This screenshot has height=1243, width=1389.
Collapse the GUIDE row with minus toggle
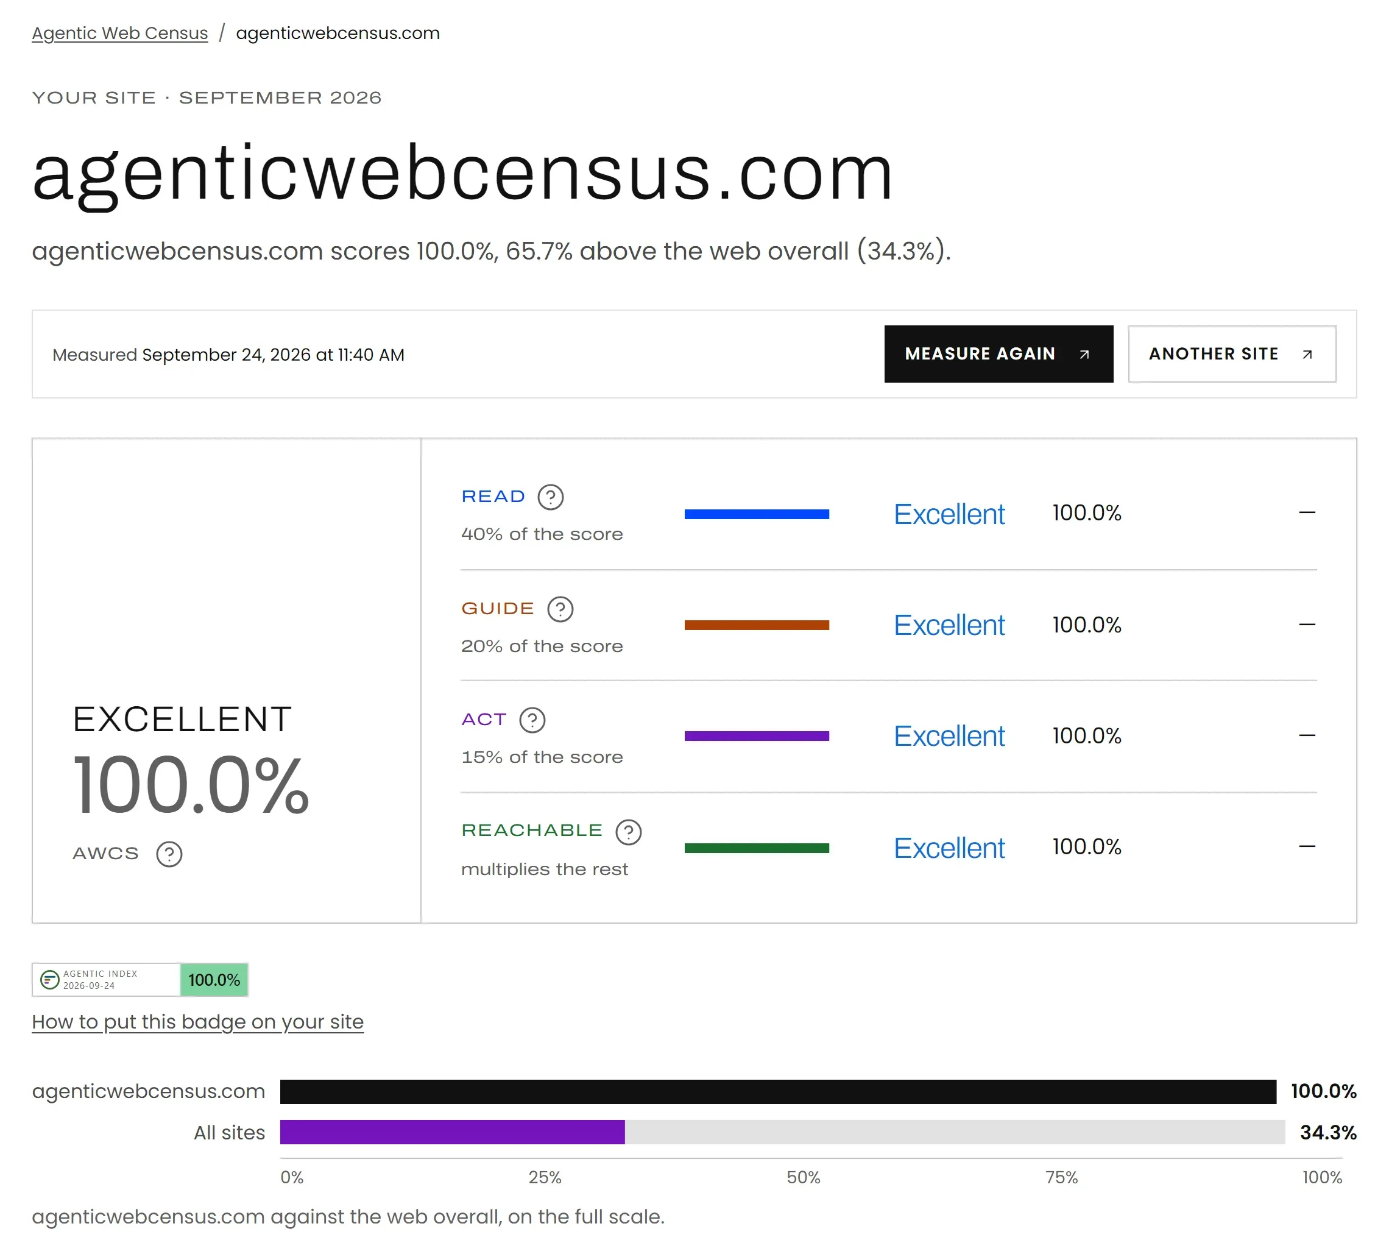click(1306, 624)
